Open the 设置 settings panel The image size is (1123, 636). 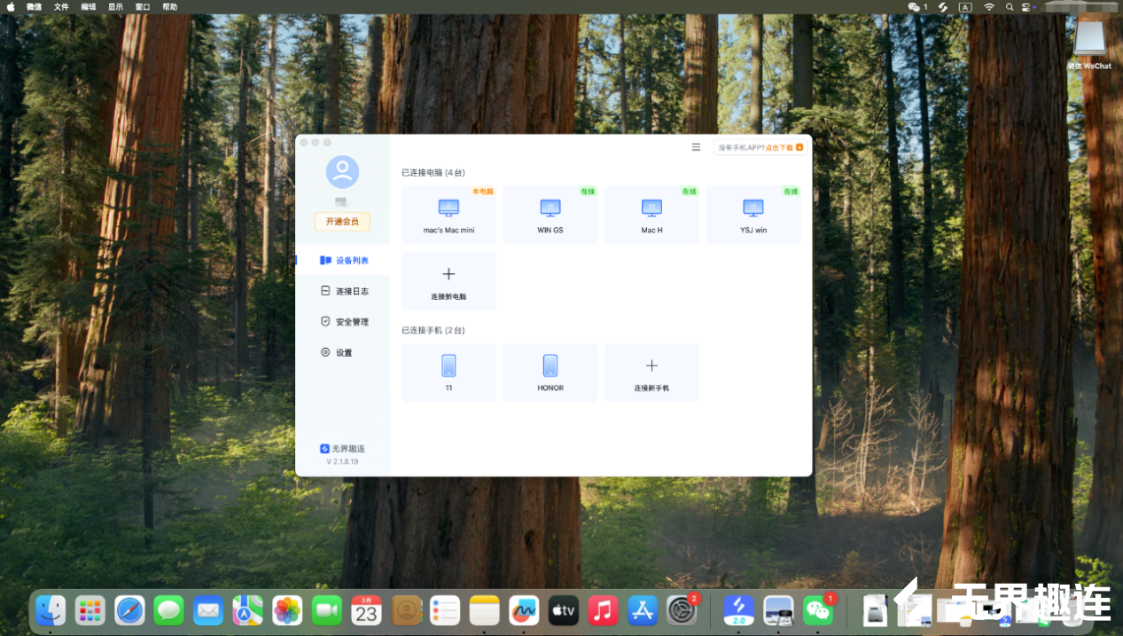(343, 351)
